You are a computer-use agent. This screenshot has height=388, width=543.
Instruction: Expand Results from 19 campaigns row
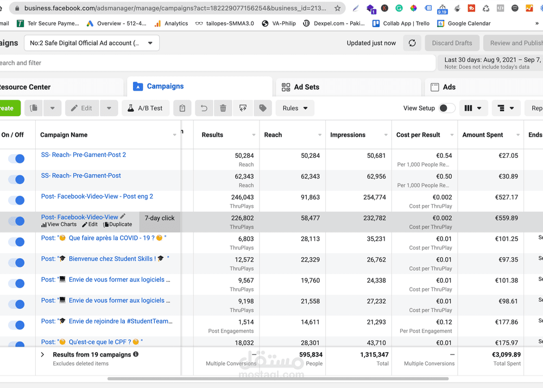coord(42,354)
